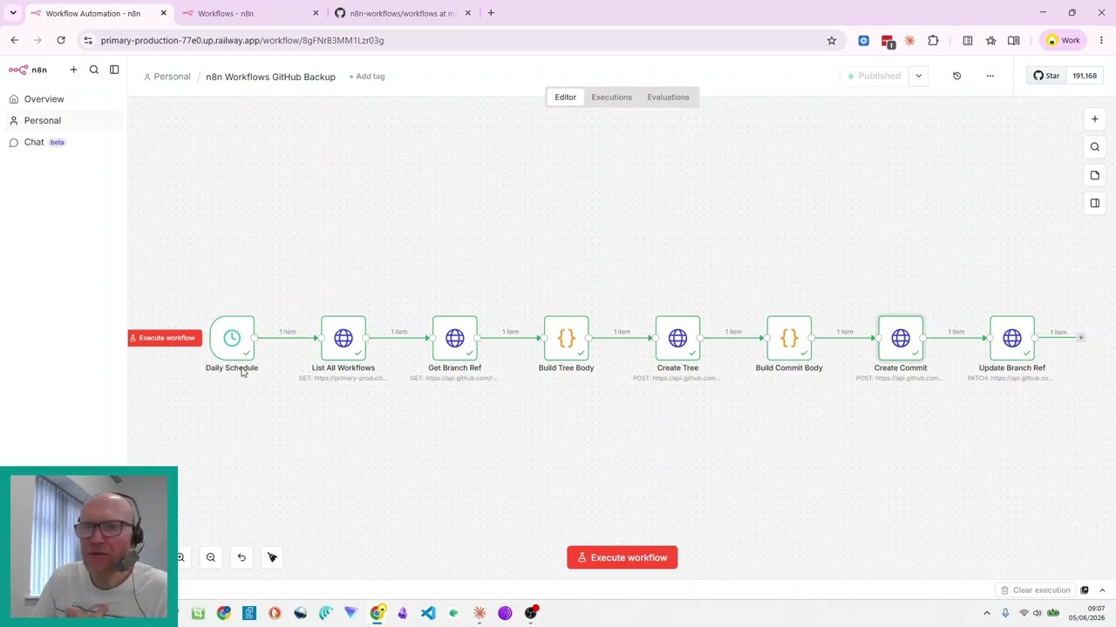The image size is (1116, 627).
Task: Open the canvas node search icon
Action: coord(1095,147)
